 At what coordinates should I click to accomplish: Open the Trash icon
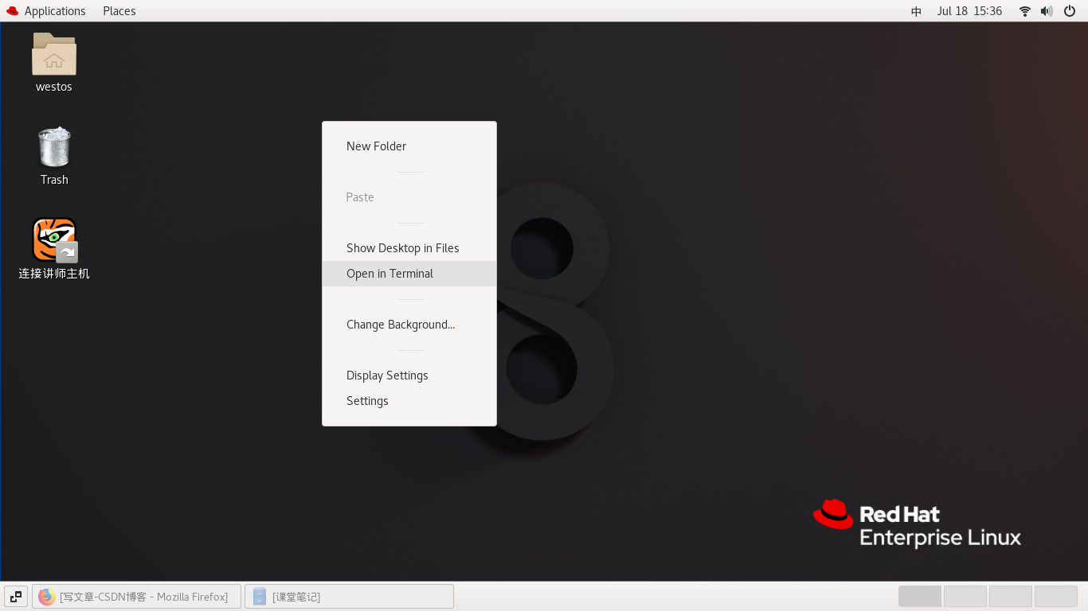pyautogui.click(x=53, y=147)
